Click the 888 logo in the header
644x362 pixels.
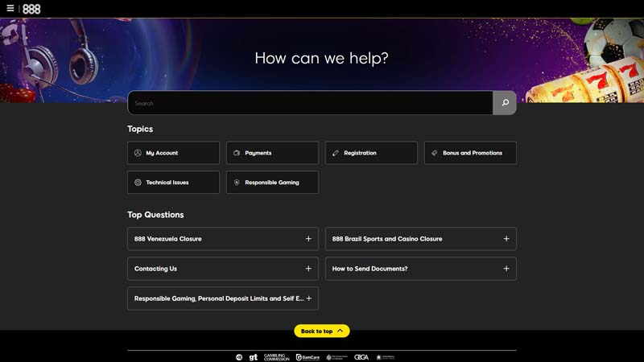[31, 9]
